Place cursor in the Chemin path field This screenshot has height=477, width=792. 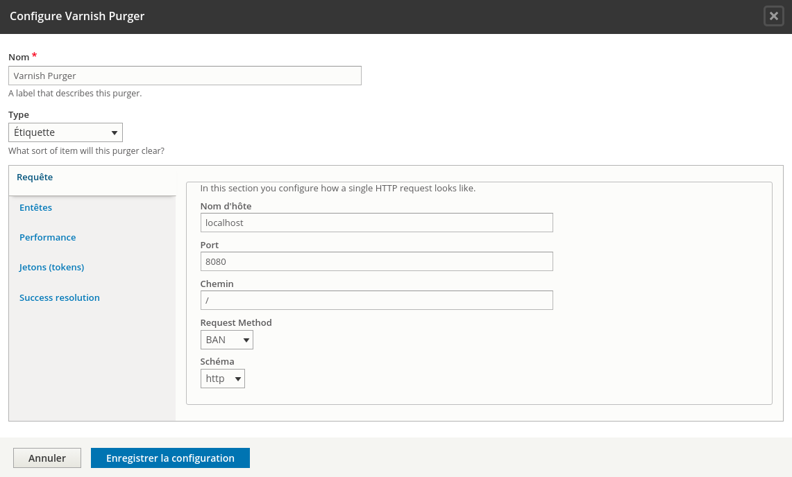click(376, 300)
